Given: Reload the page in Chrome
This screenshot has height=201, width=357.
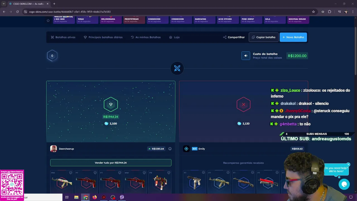Looking at the screenshot, I should point(17,12).
